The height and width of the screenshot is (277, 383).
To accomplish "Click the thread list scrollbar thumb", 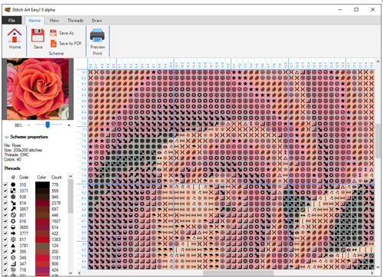I will click(70, 196).
